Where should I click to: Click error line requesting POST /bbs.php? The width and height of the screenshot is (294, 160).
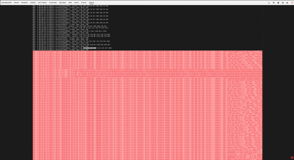(148, 60)
